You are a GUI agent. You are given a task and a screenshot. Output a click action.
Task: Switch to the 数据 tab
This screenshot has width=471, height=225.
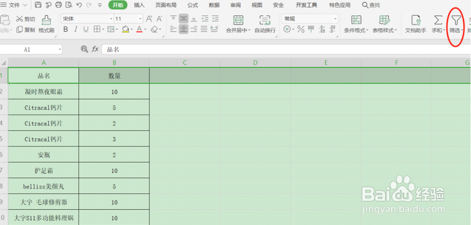(x=214, y=5)
